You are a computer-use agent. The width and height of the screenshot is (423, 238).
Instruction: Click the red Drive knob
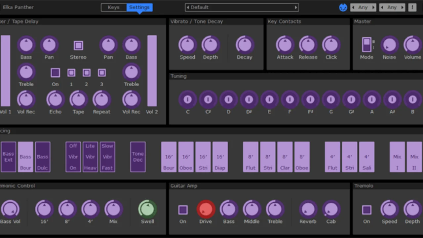(206, 209)
